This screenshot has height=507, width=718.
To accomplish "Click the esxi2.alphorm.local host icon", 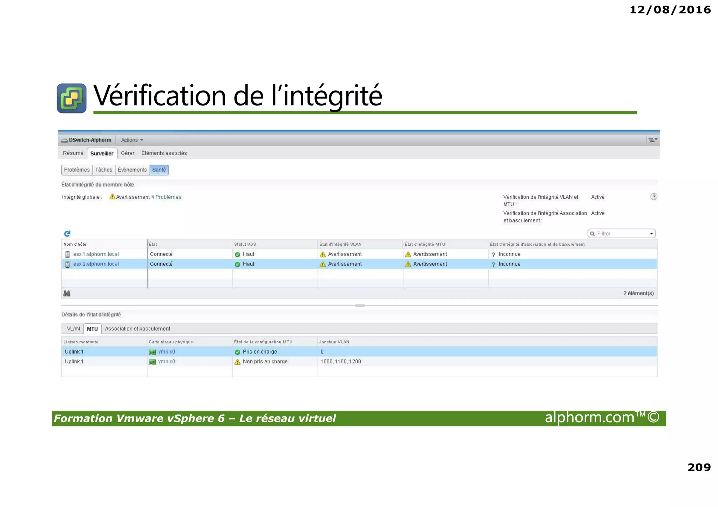I will [67, 264].
